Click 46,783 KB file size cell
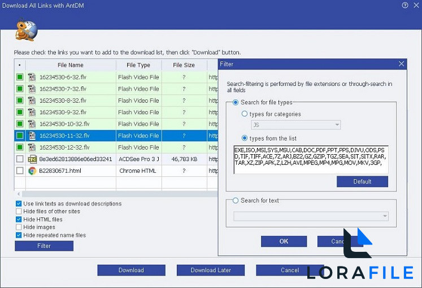 coord(184,159)
